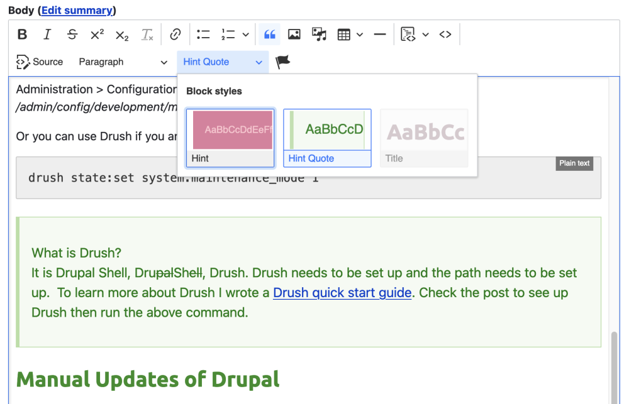Viewport: 629px width, 404px height.
Task: Click the editor vertical scrollbar thumb
Action: coord(614,368)
